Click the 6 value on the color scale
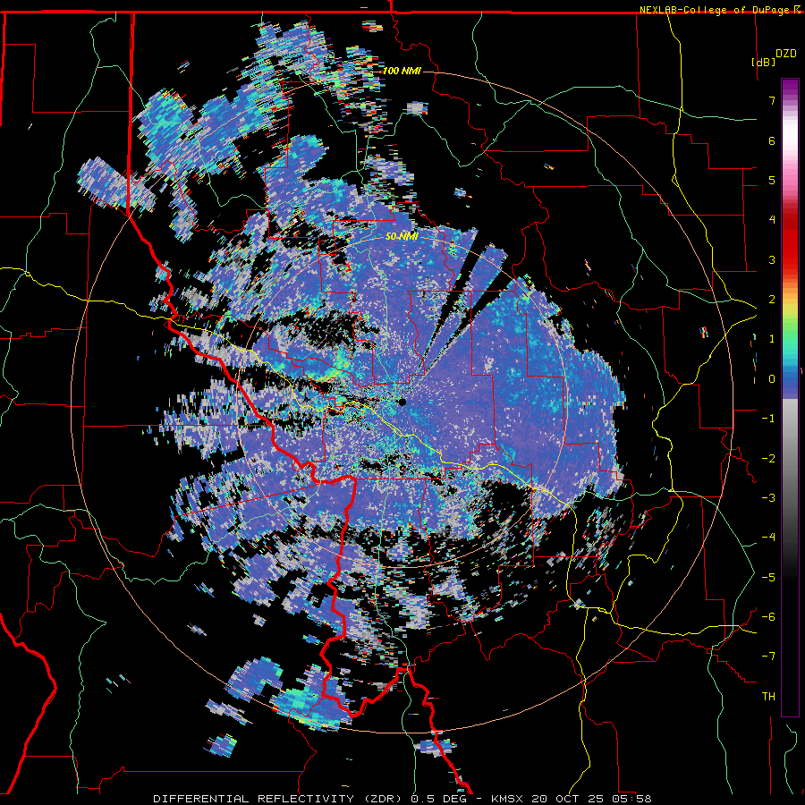The image size is (805, 805). click(772, 140)
